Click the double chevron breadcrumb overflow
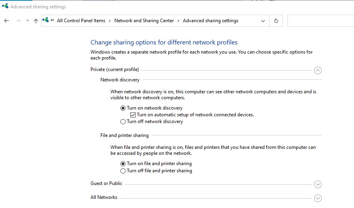 tap(52, 21)
